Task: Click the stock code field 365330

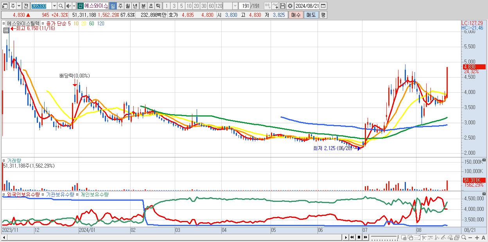Action: click(41, 6)
